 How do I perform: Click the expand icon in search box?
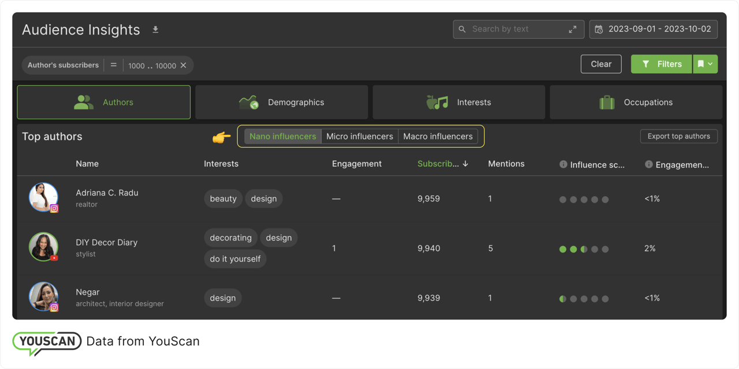point(572,29)
